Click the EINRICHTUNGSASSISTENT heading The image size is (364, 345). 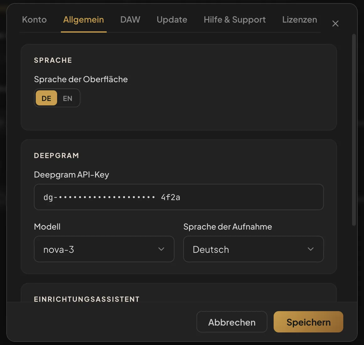coord(87,299)
